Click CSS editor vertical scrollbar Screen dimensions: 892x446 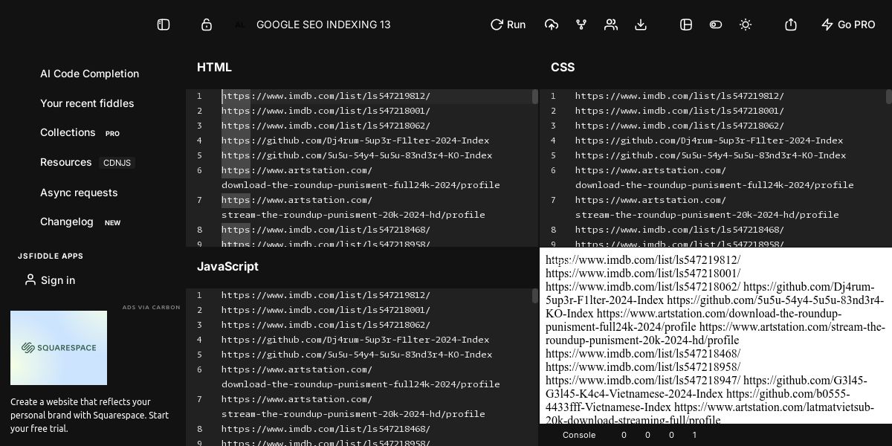pos(888,97)
